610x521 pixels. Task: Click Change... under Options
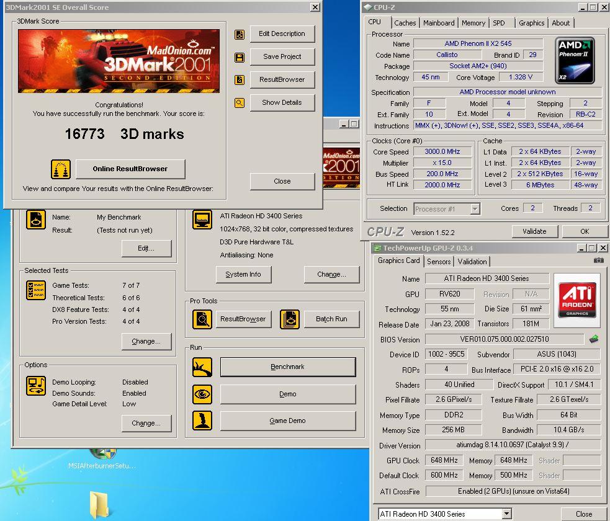pos(146,424)
